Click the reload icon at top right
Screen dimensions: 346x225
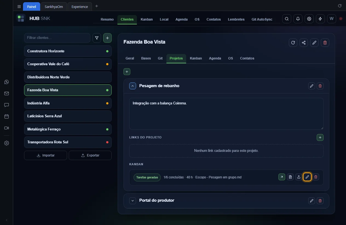tap(340, 6)
